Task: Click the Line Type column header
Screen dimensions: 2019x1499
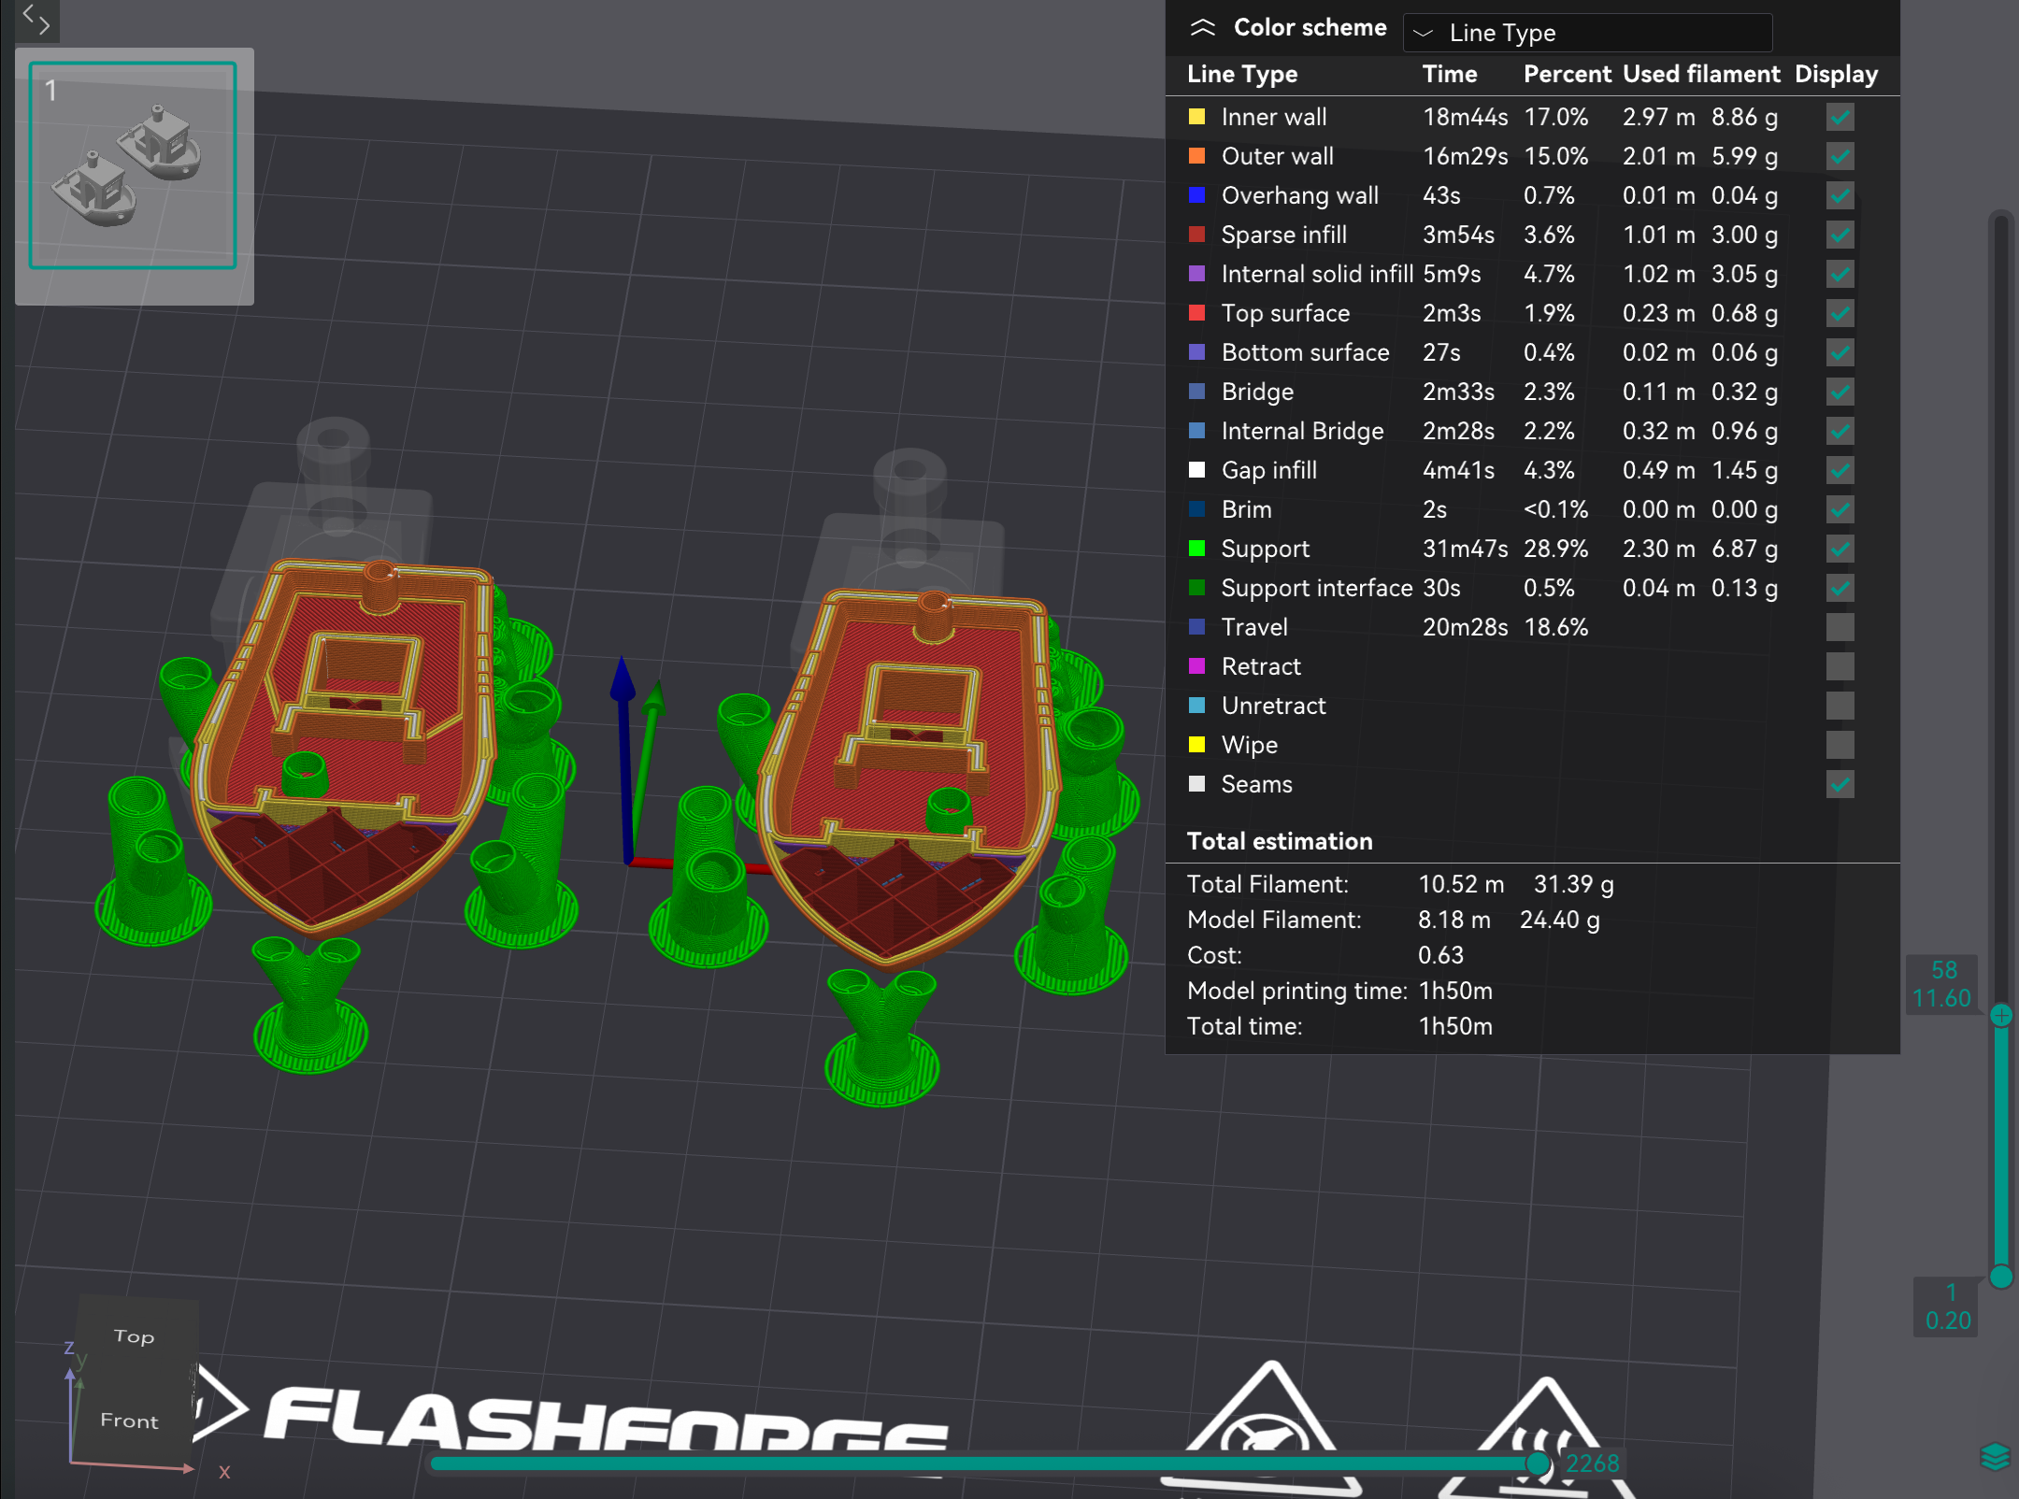Action: (x=1242, y=74)
